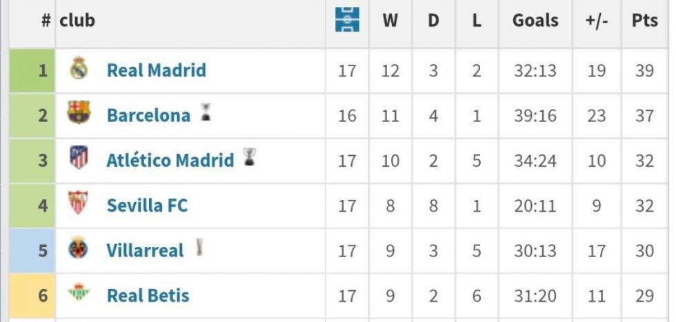Screen dimensions: 676x322
Task: Open the Real Madrid team link
Action: pyautogui.click(x=156, y=70)
